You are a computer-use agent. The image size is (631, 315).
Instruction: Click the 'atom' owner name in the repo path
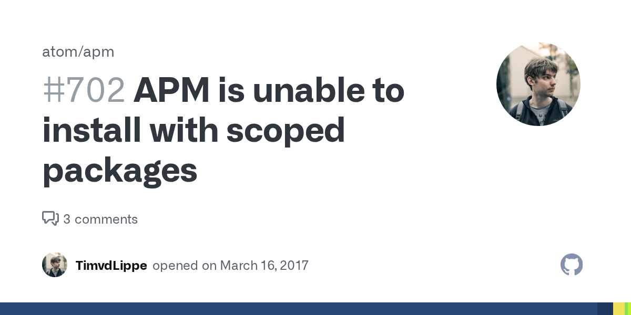(x=57, y=52)
